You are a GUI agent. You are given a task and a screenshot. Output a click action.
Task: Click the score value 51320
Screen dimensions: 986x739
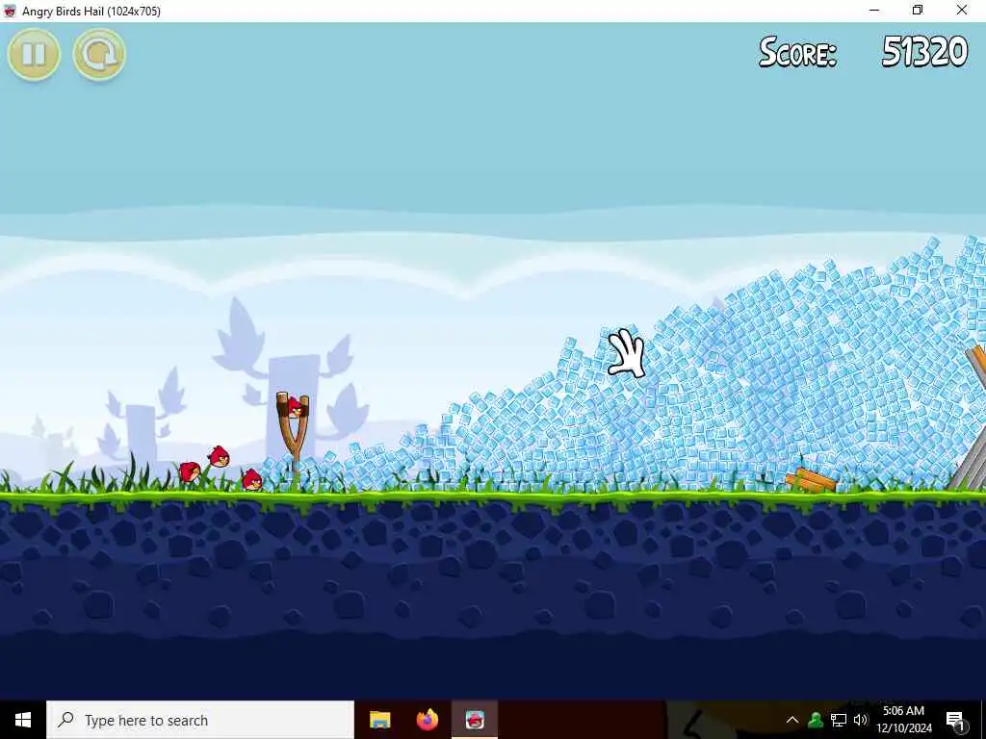pyautogui.click(x=924, y=52)
